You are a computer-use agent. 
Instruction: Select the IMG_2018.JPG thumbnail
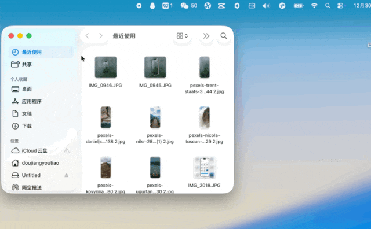(205, 167)
